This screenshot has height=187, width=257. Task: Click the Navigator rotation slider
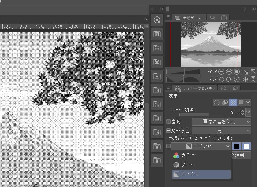pos(183,79)
